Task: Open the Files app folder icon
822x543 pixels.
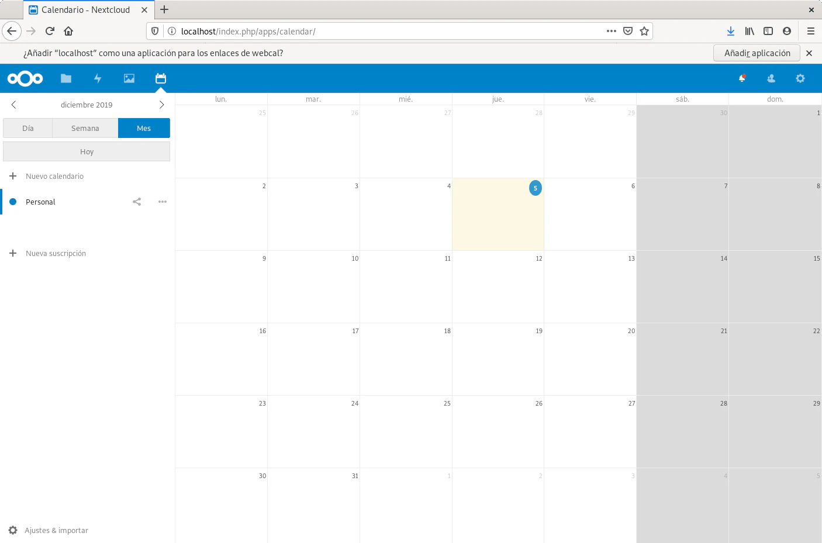Action: click(66, 78)
